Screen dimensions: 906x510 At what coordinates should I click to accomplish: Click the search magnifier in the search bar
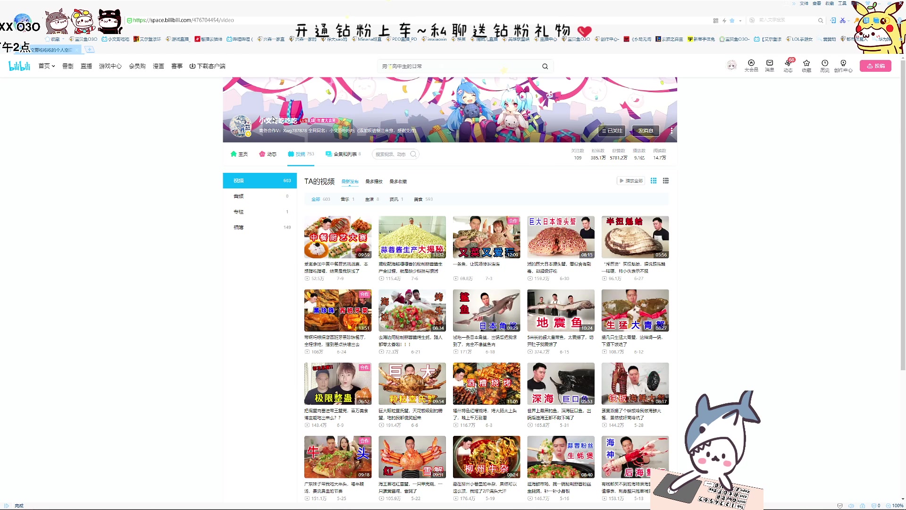(545, 66)
